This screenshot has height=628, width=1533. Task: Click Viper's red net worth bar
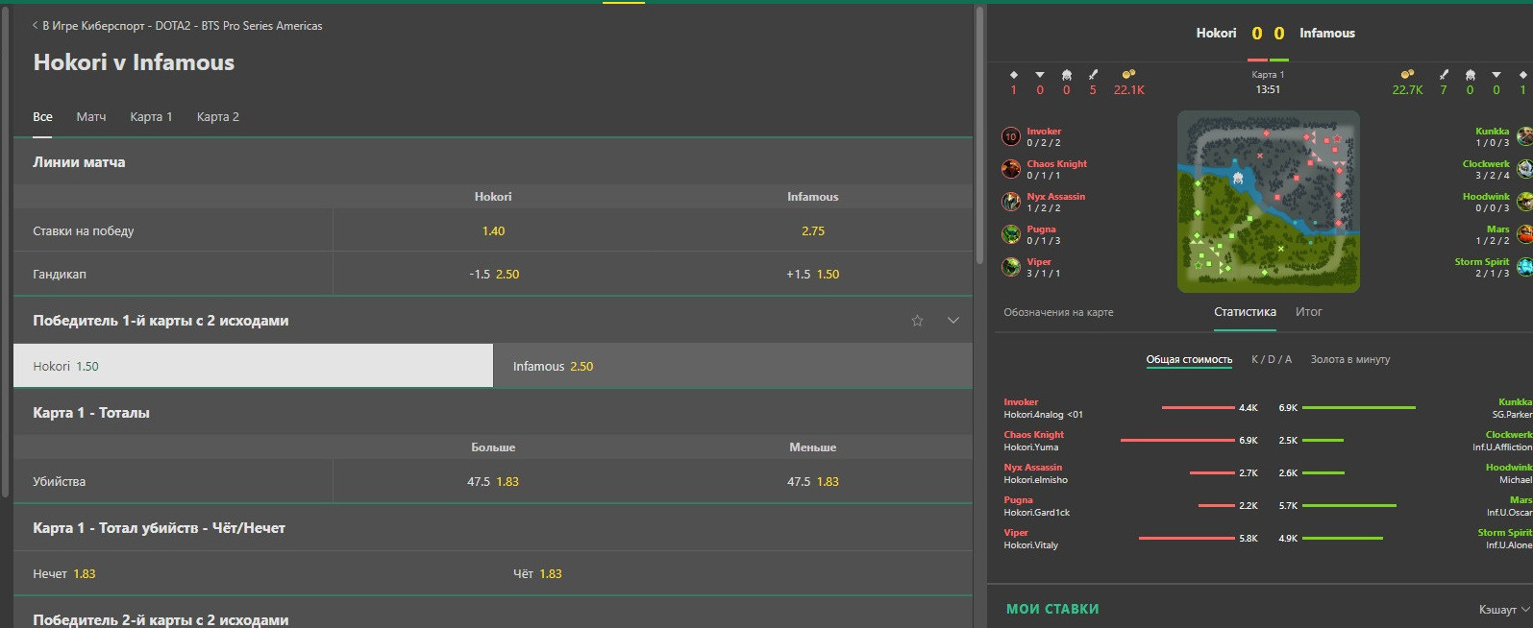pos(1187,539)
